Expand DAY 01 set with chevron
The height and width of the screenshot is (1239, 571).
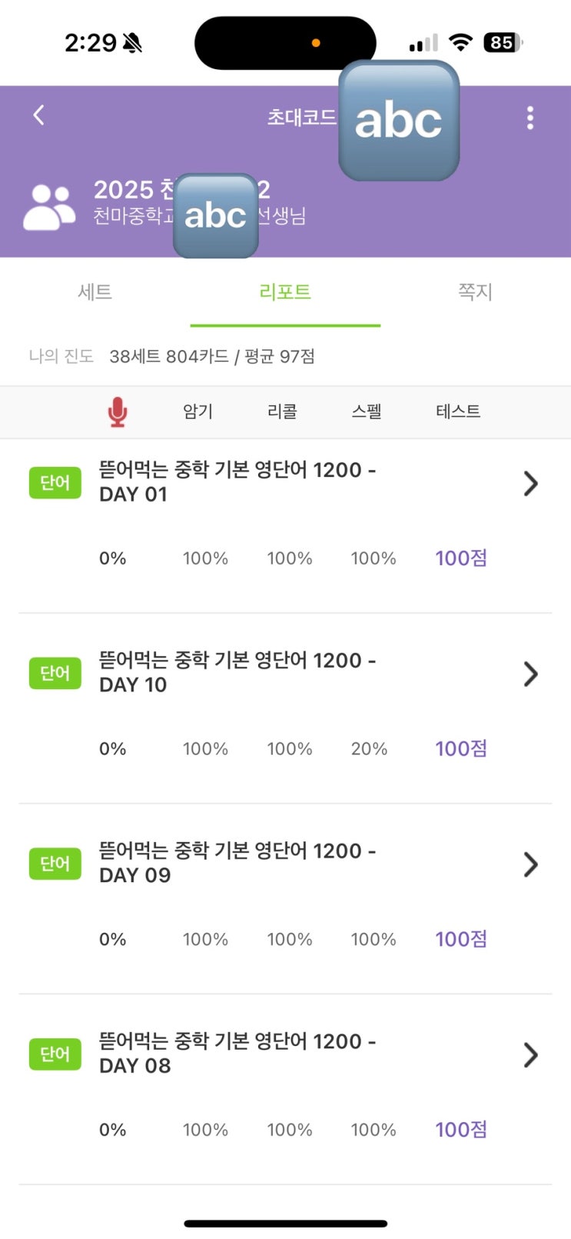(x=530, y=484)
